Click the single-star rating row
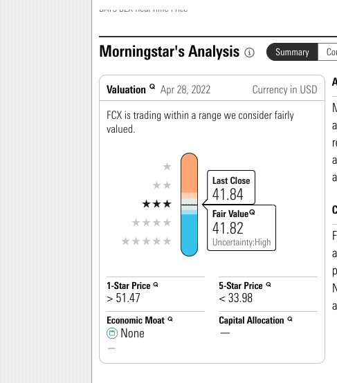Viewport: 337px width, 383px height. pos(167,167)
